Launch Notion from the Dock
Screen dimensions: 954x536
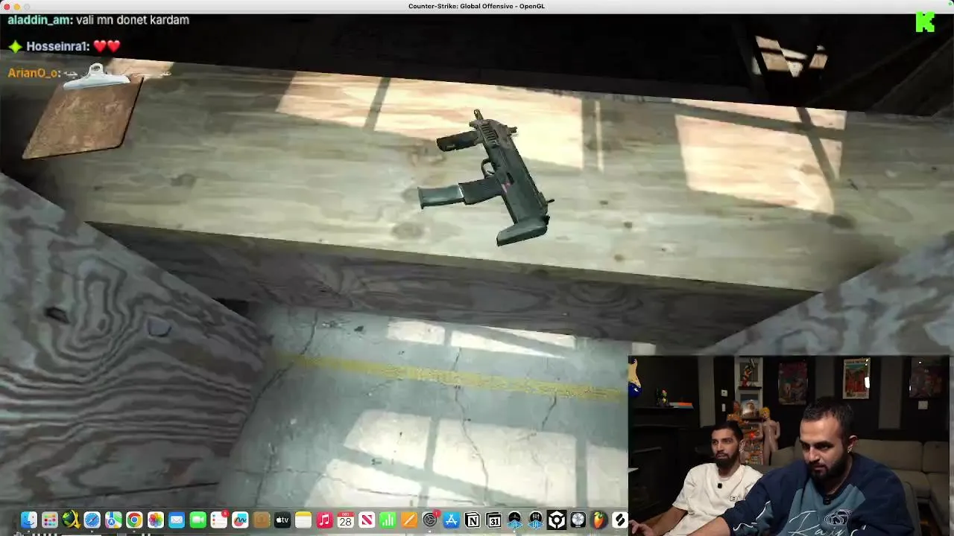click(473, 520)
